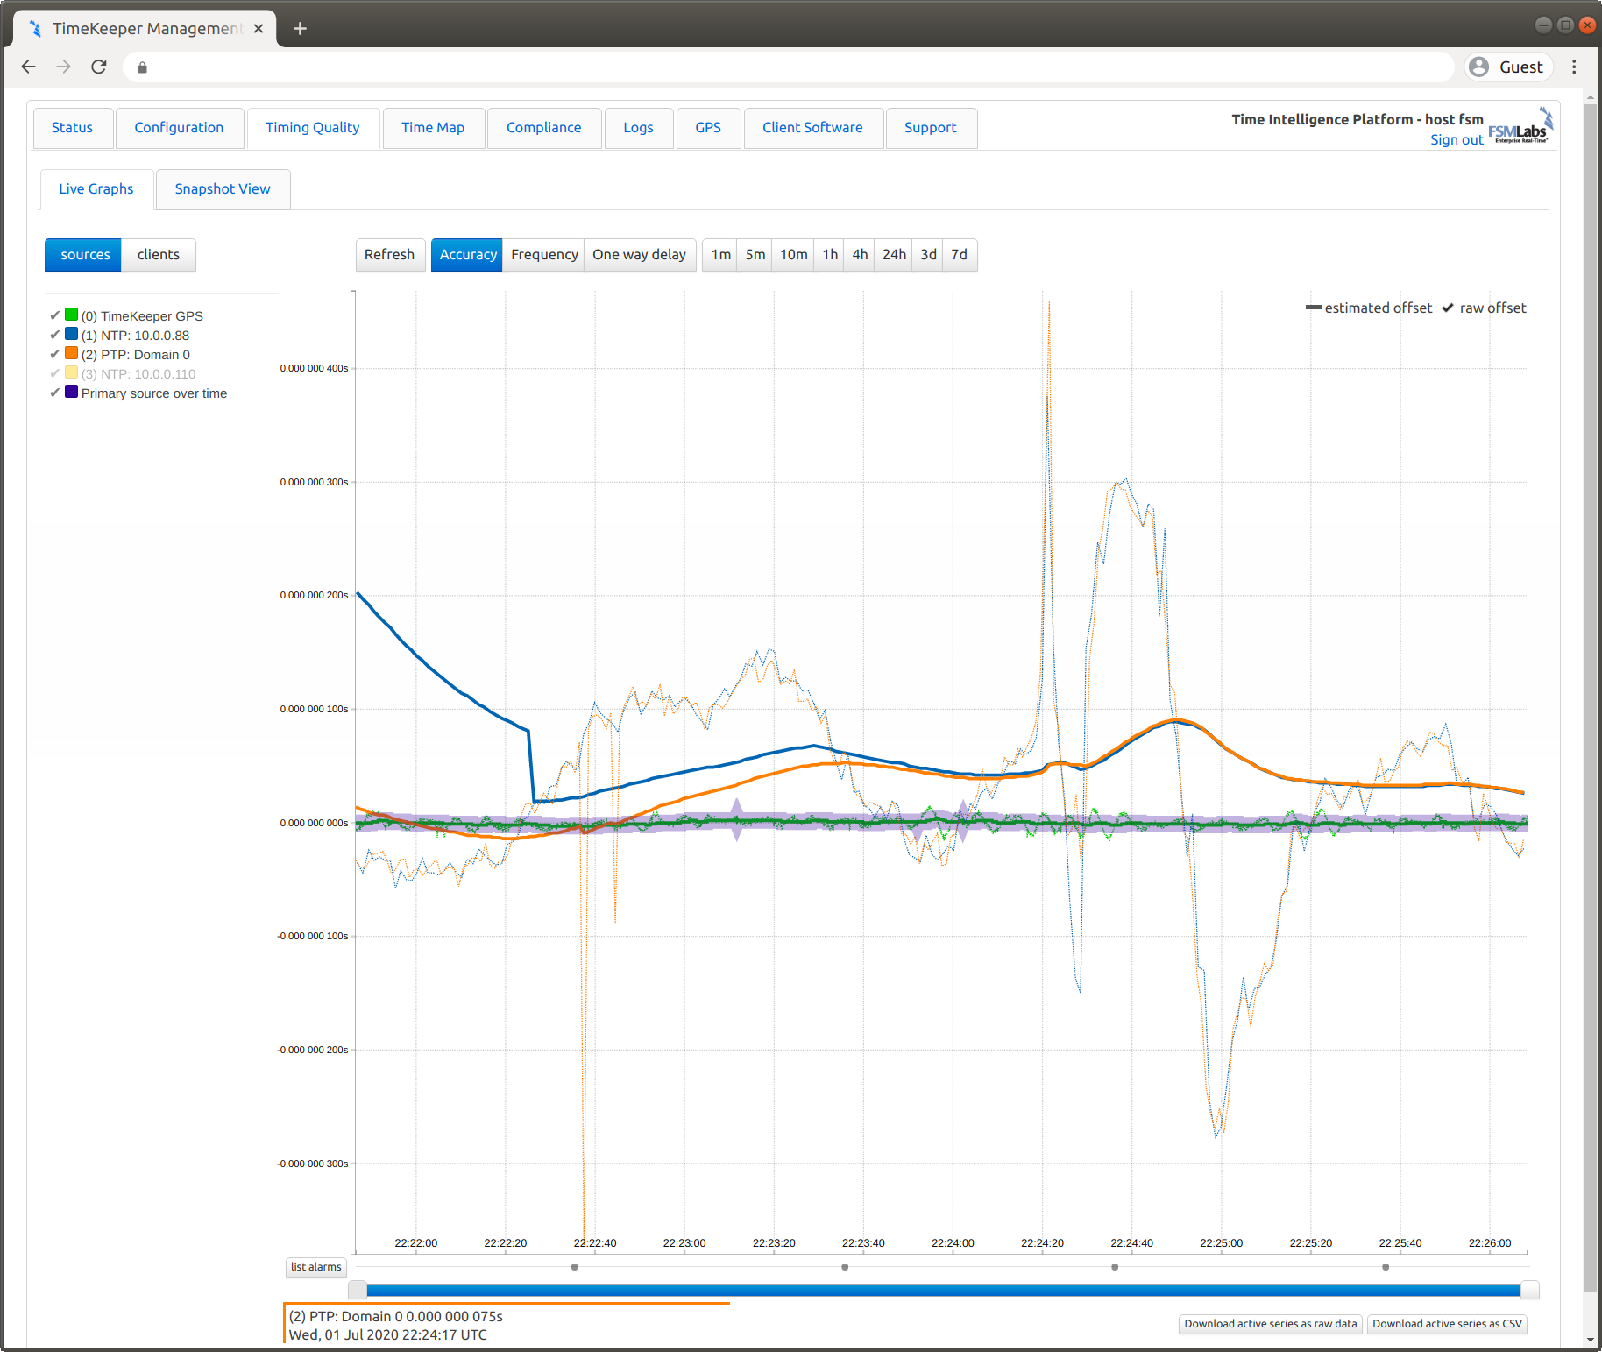Click the list alarms button
This screenshot has width=1602, height=1352.
click(316, 1267)
